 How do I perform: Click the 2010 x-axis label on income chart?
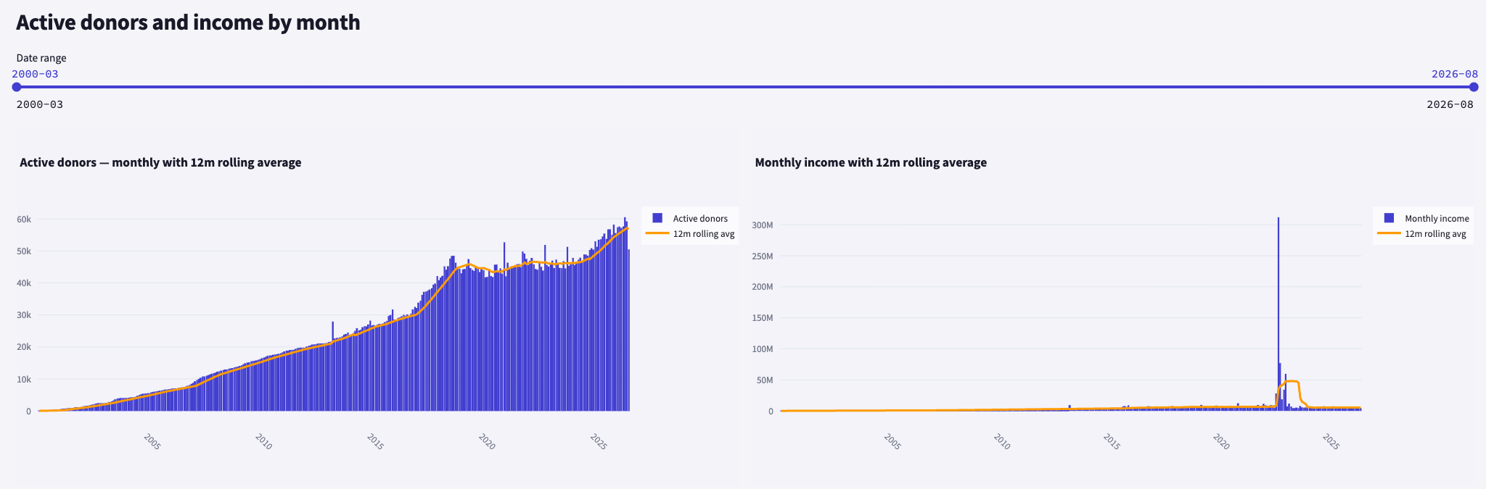pos(1002,441)
